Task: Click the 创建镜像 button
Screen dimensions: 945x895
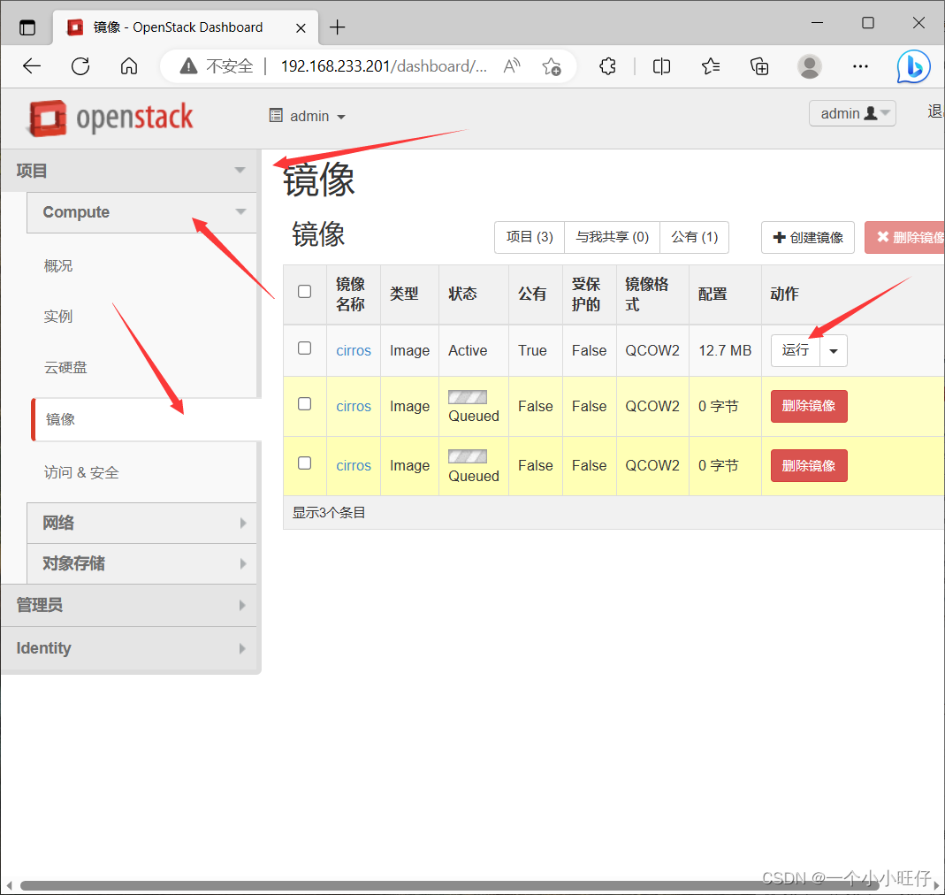Action: click(x=807, y=237)
